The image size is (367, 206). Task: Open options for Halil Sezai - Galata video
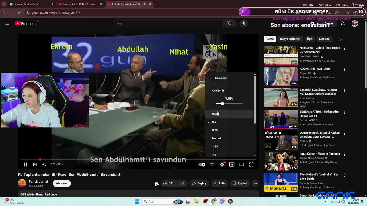tap(344, 49)
